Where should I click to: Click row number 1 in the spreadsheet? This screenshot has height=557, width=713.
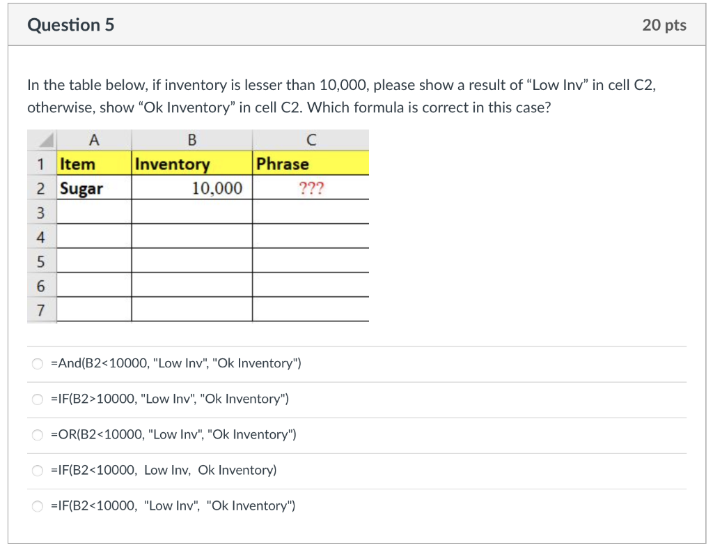click(x=41, y=163)
